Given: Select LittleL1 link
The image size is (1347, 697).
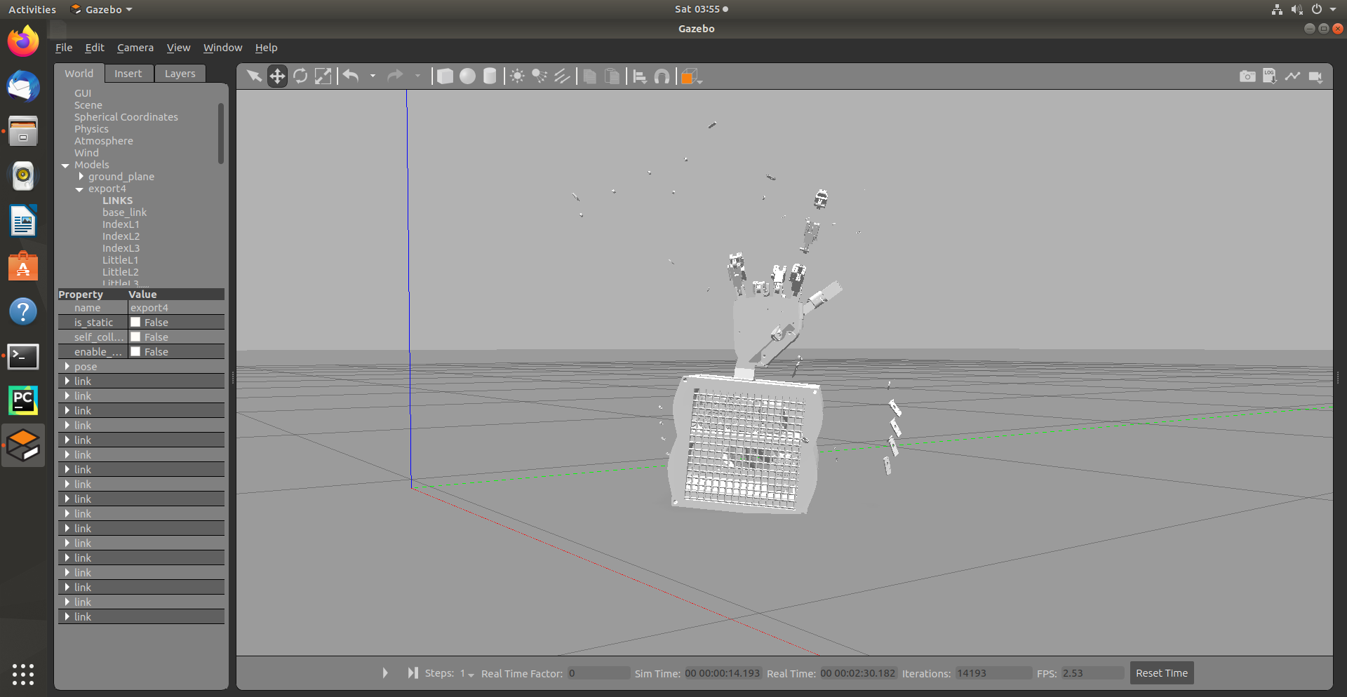Looking at the screenshot, I should [x=120, y=260].
